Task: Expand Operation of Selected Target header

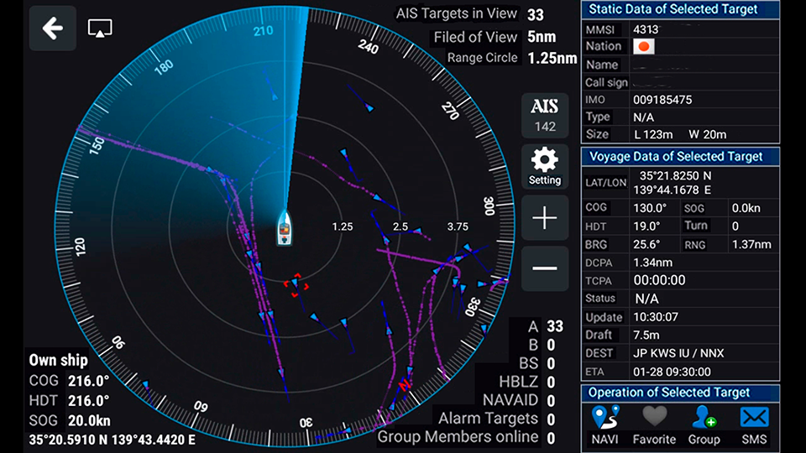Action: (x=680, y=393)
